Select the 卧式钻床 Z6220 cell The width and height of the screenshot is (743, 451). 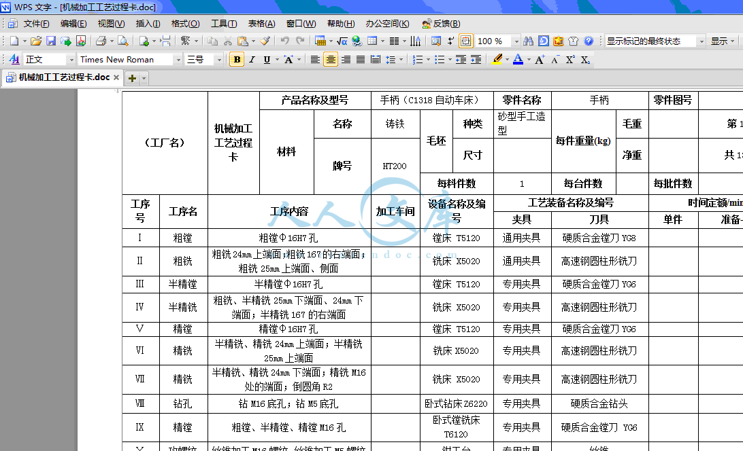(x=456, y=403)
